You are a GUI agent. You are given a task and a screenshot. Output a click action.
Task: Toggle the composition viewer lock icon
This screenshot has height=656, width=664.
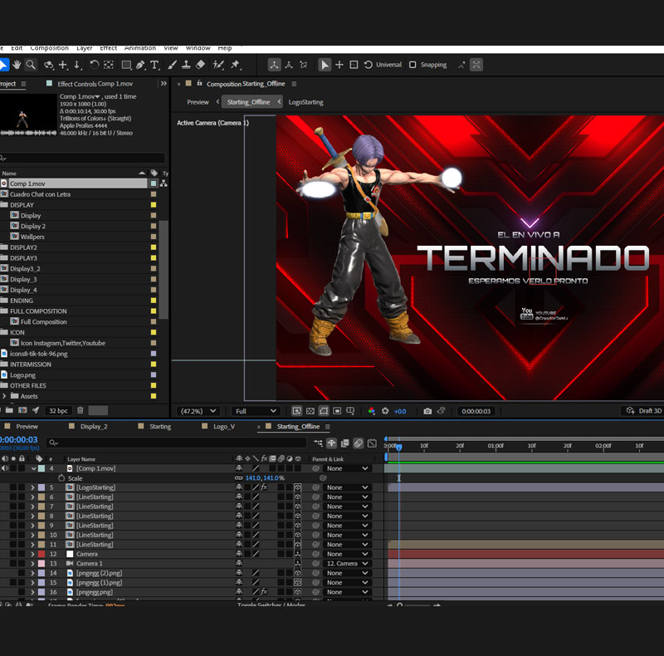(x=199, y=84)
